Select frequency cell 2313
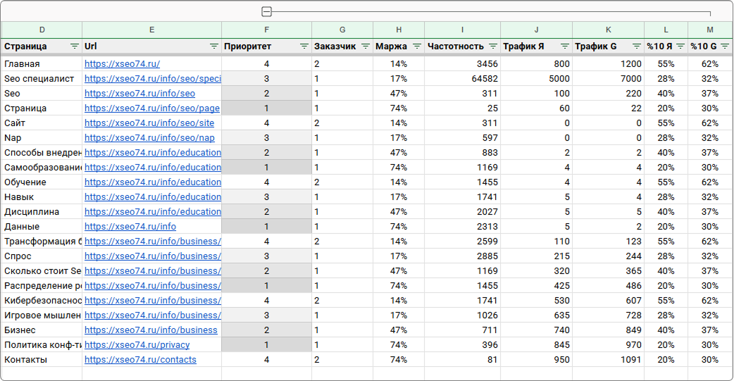Screen dimensions: 734x381 [x=463, y=227]
